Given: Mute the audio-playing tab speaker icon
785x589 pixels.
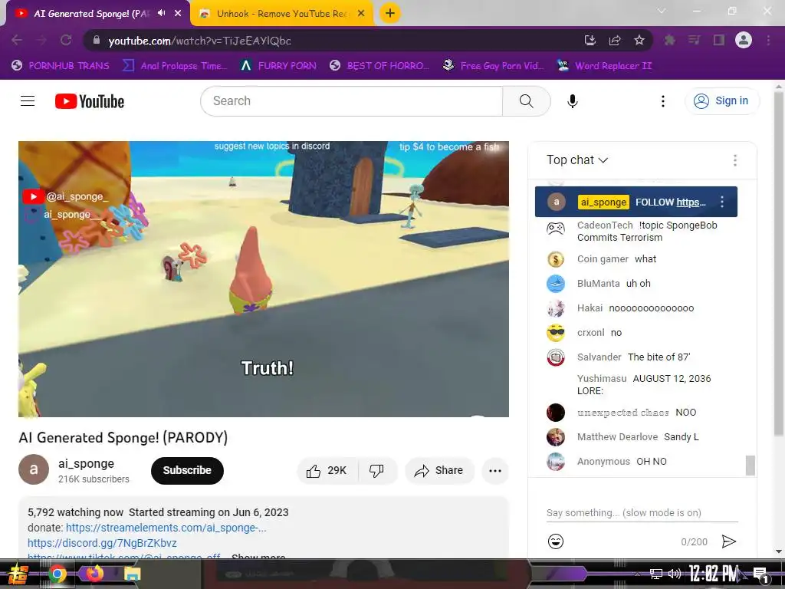Looking at the screenshot, I should (x=161, y=13).
